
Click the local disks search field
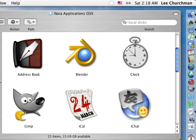click(x=151, y=23)
